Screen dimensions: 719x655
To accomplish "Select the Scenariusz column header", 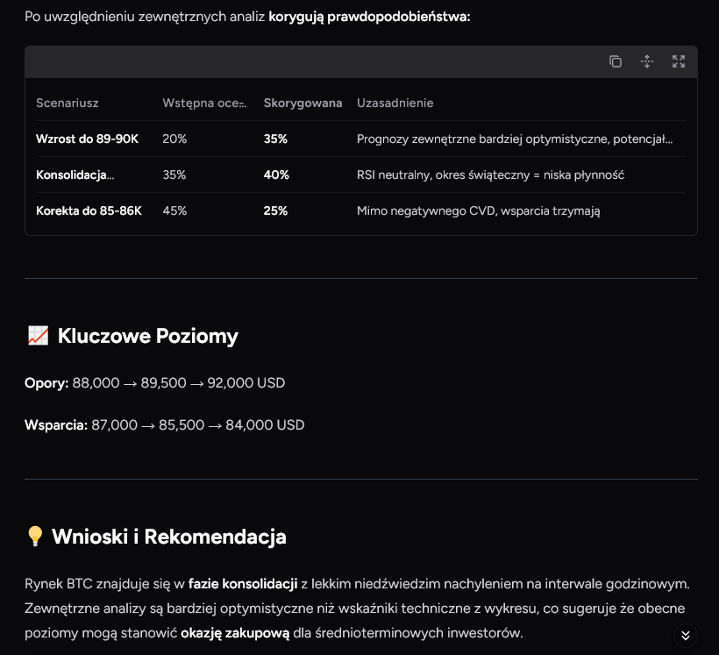I will pyautogui.click(x=68, y=103).
